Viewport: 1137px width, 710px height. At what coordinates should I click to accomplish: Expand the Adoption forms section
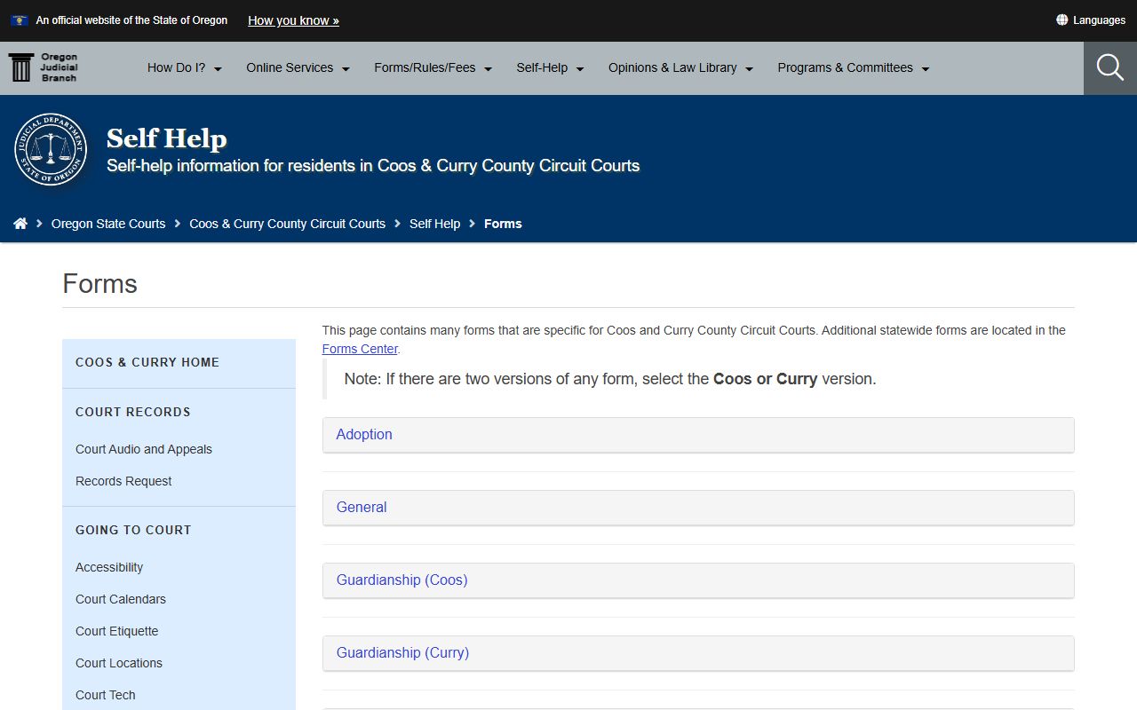point(698,435)
